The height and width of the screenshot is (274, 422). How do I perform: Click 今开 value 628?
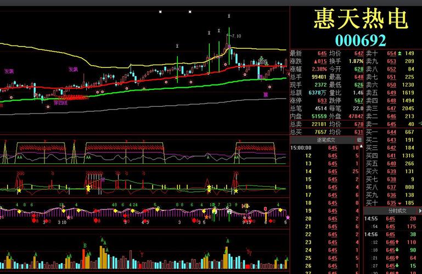[x=359, y=69]
